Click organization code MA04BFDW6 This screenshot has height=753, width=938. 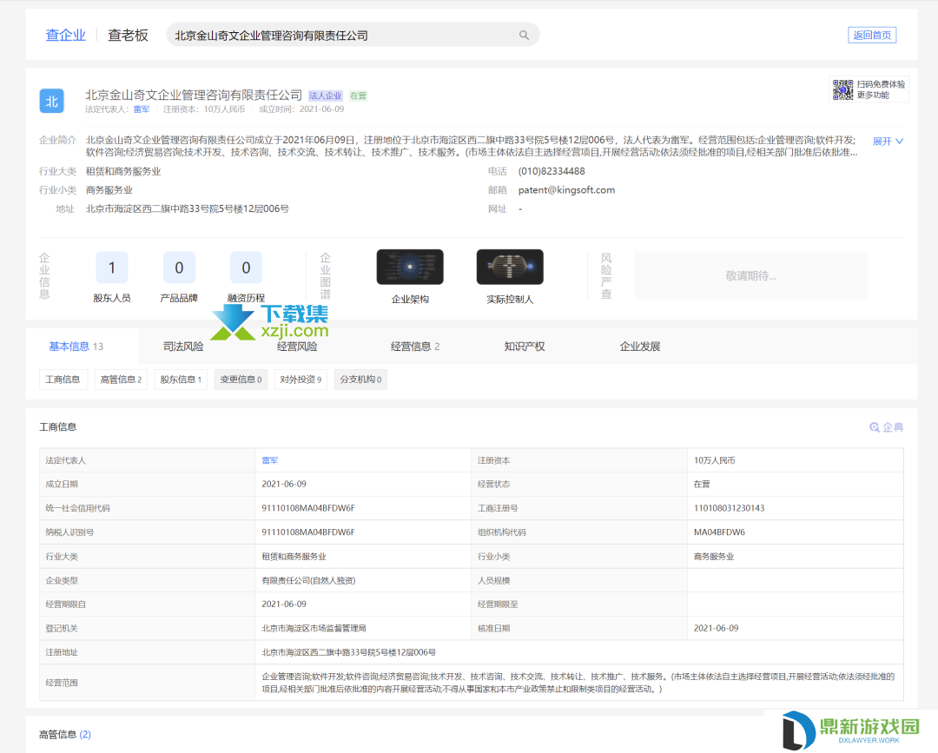click(719, 532)
